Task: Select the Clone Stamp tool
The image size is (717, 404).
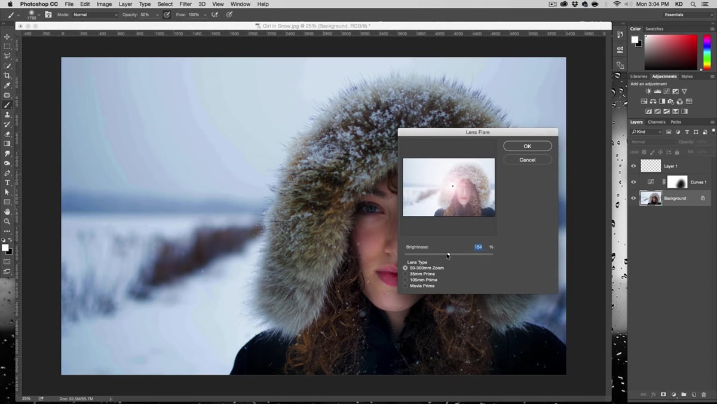Action: 7,114
